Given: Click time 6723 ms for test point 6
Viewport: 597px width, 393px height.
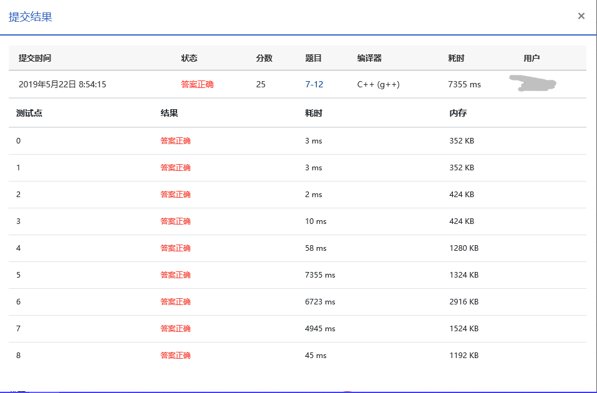Looking at the screenshot, I should pos(320,302).
